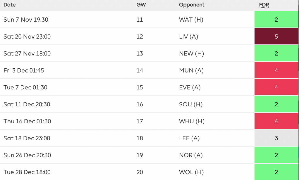Click the NOR (A) opponent cell
The height and width of the screenshot is (180, 299).
coord(191,155)
